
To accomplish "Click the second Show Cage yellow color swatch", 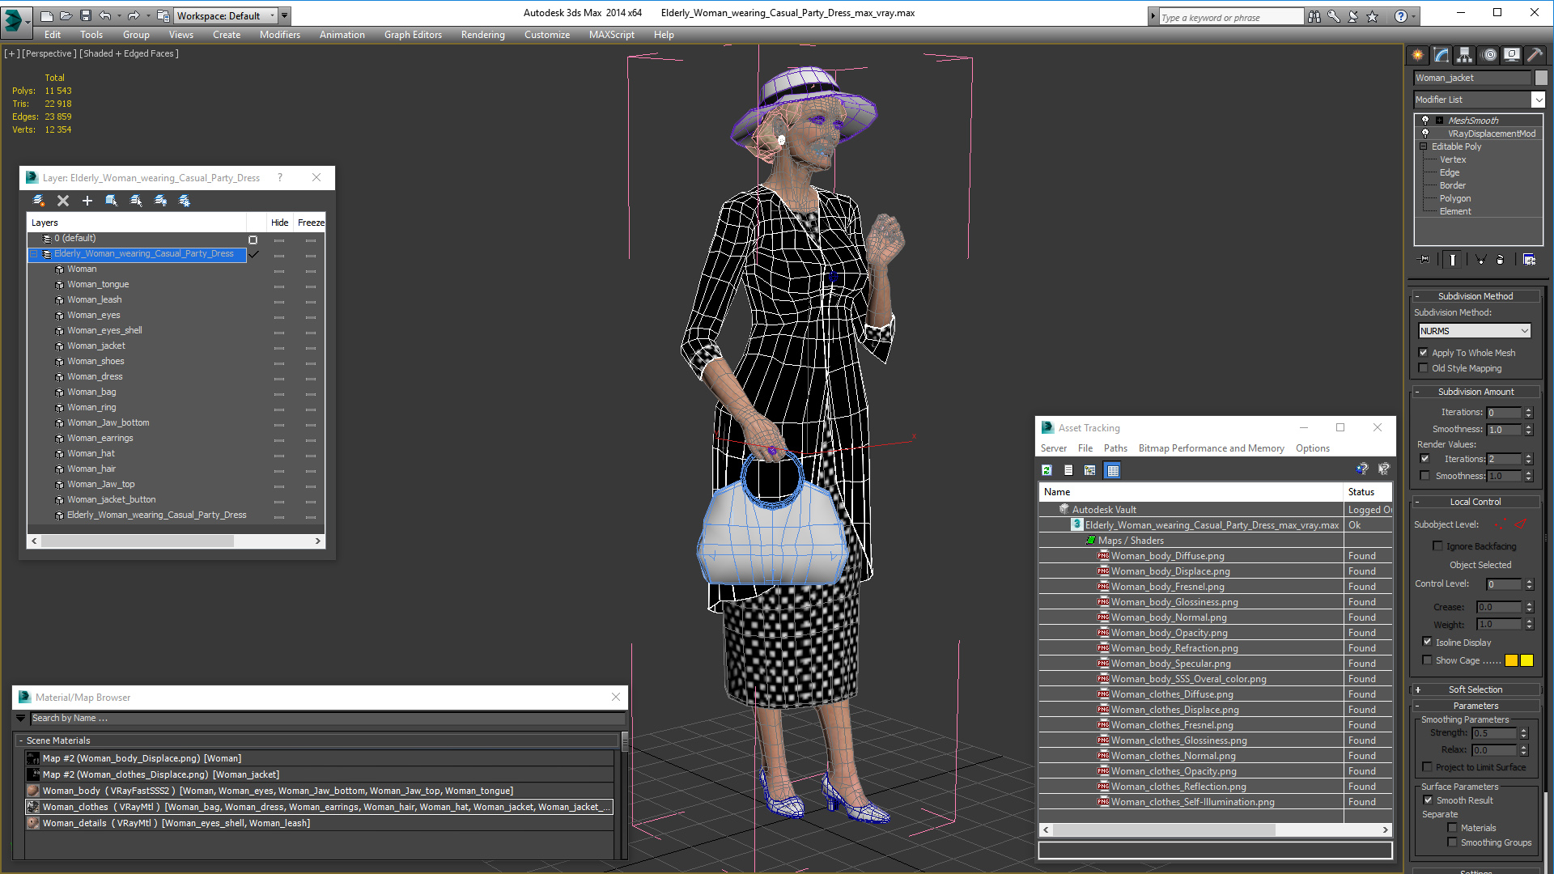I will pyautogui.click(x=1526, y=660).
